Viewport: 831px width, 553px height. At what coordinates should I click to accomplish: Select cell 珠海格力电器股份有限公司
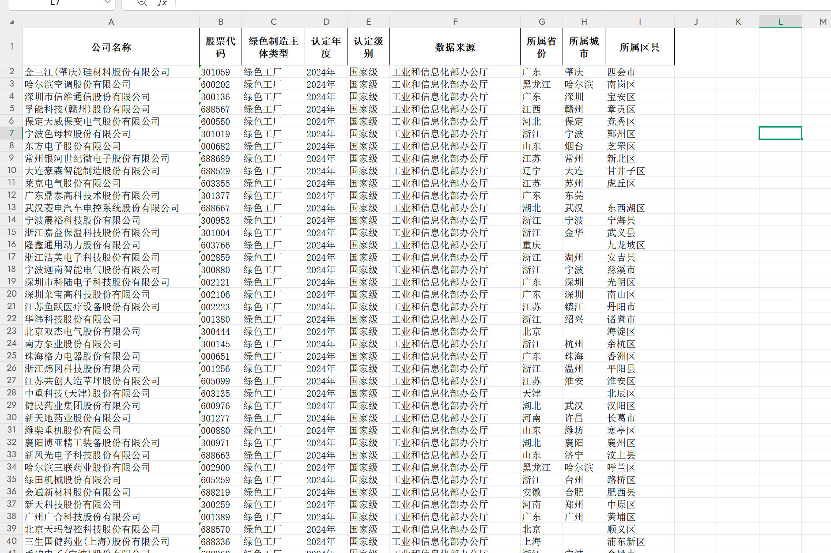[111, 356]
